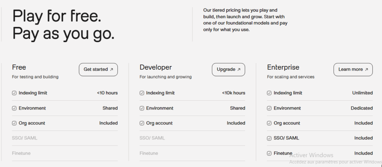Click the greyed-out SSO/ SAML in Free plan

25,138
